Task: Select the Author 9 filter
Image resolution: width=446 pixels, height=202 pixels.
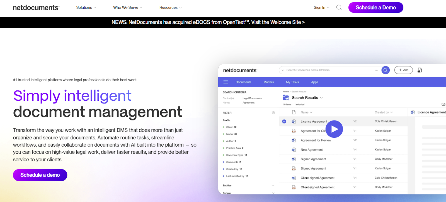Action: click(x=229, y=141)
